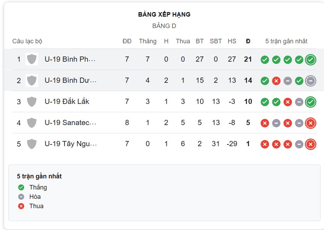Screen dimensions: 324x230
Task: Click the shield icon beside U-19 Tây Nguyên
Action: point(32,144)
